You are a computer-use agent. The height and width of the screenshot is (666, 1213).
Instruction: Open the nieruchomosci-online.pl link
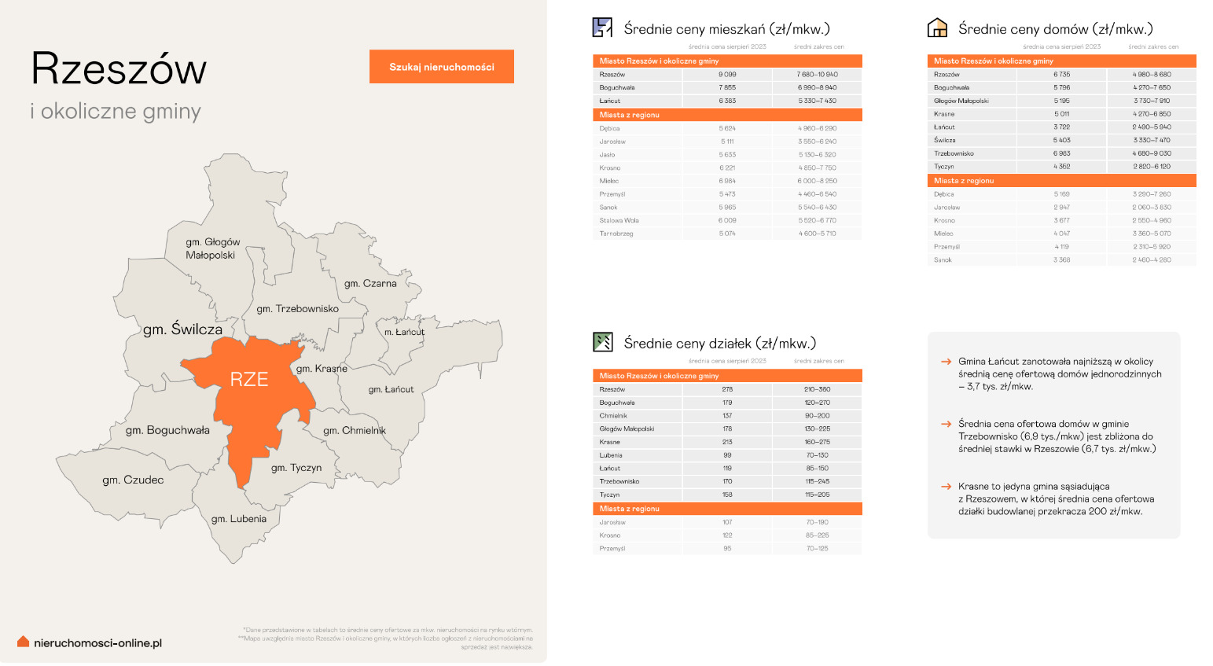97,643
